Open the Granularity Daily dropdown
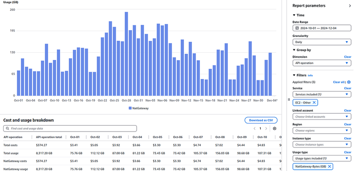356x171 pixels. click(322, 42)
